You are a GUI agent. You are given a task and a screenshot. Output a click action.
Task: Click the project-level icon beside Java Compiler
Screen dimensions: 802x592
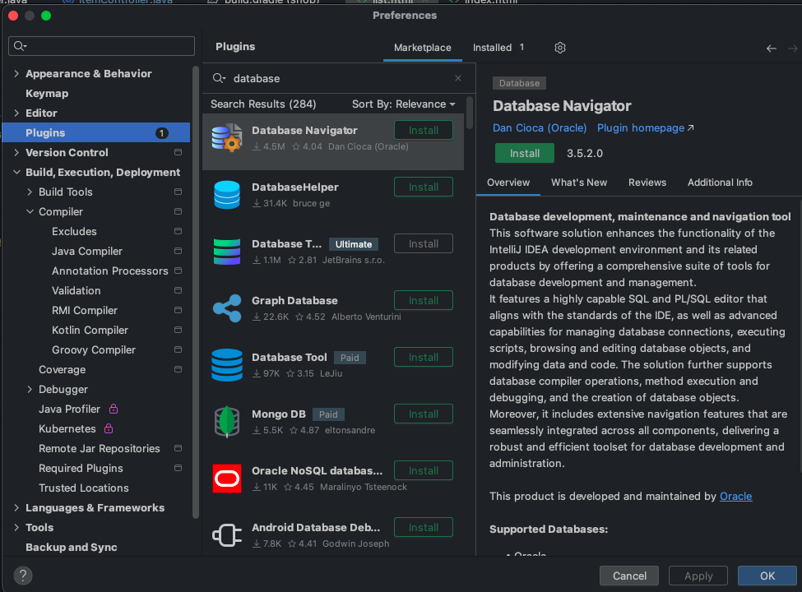tap(178, 251)
